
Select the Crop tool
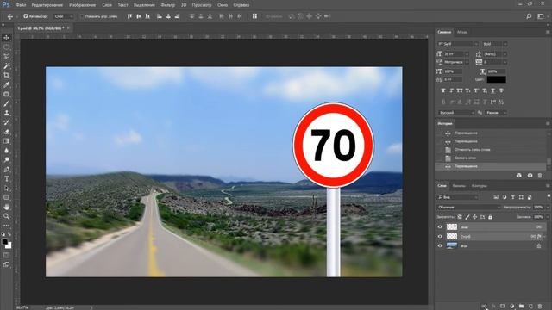click(x=6, y=75)
